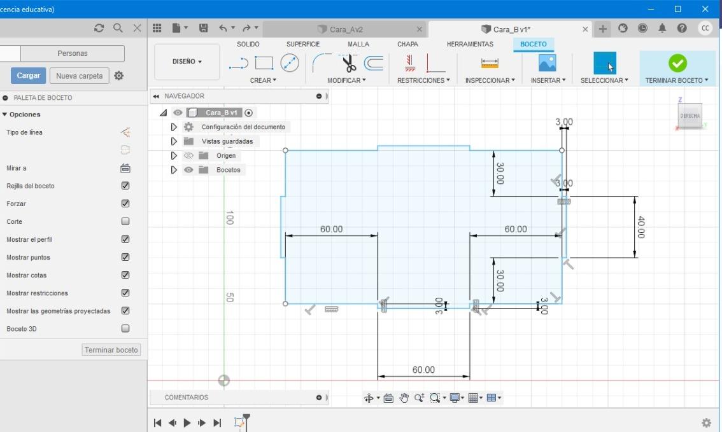Select the Line tool in Crear
The height and width of the screenshot is (432, 722).
(x=239, y=63)
